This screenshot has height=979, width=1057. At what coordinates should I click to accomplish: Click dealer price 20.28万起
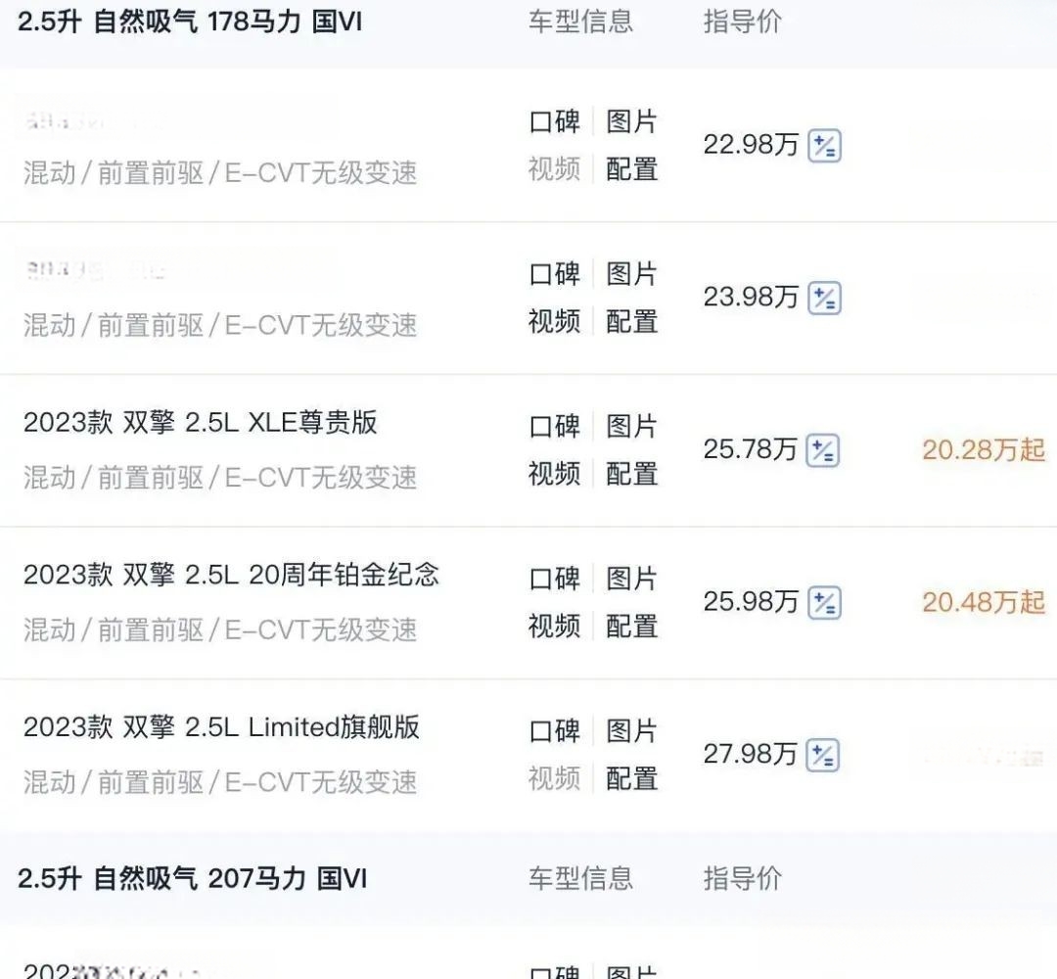point(983,450)
